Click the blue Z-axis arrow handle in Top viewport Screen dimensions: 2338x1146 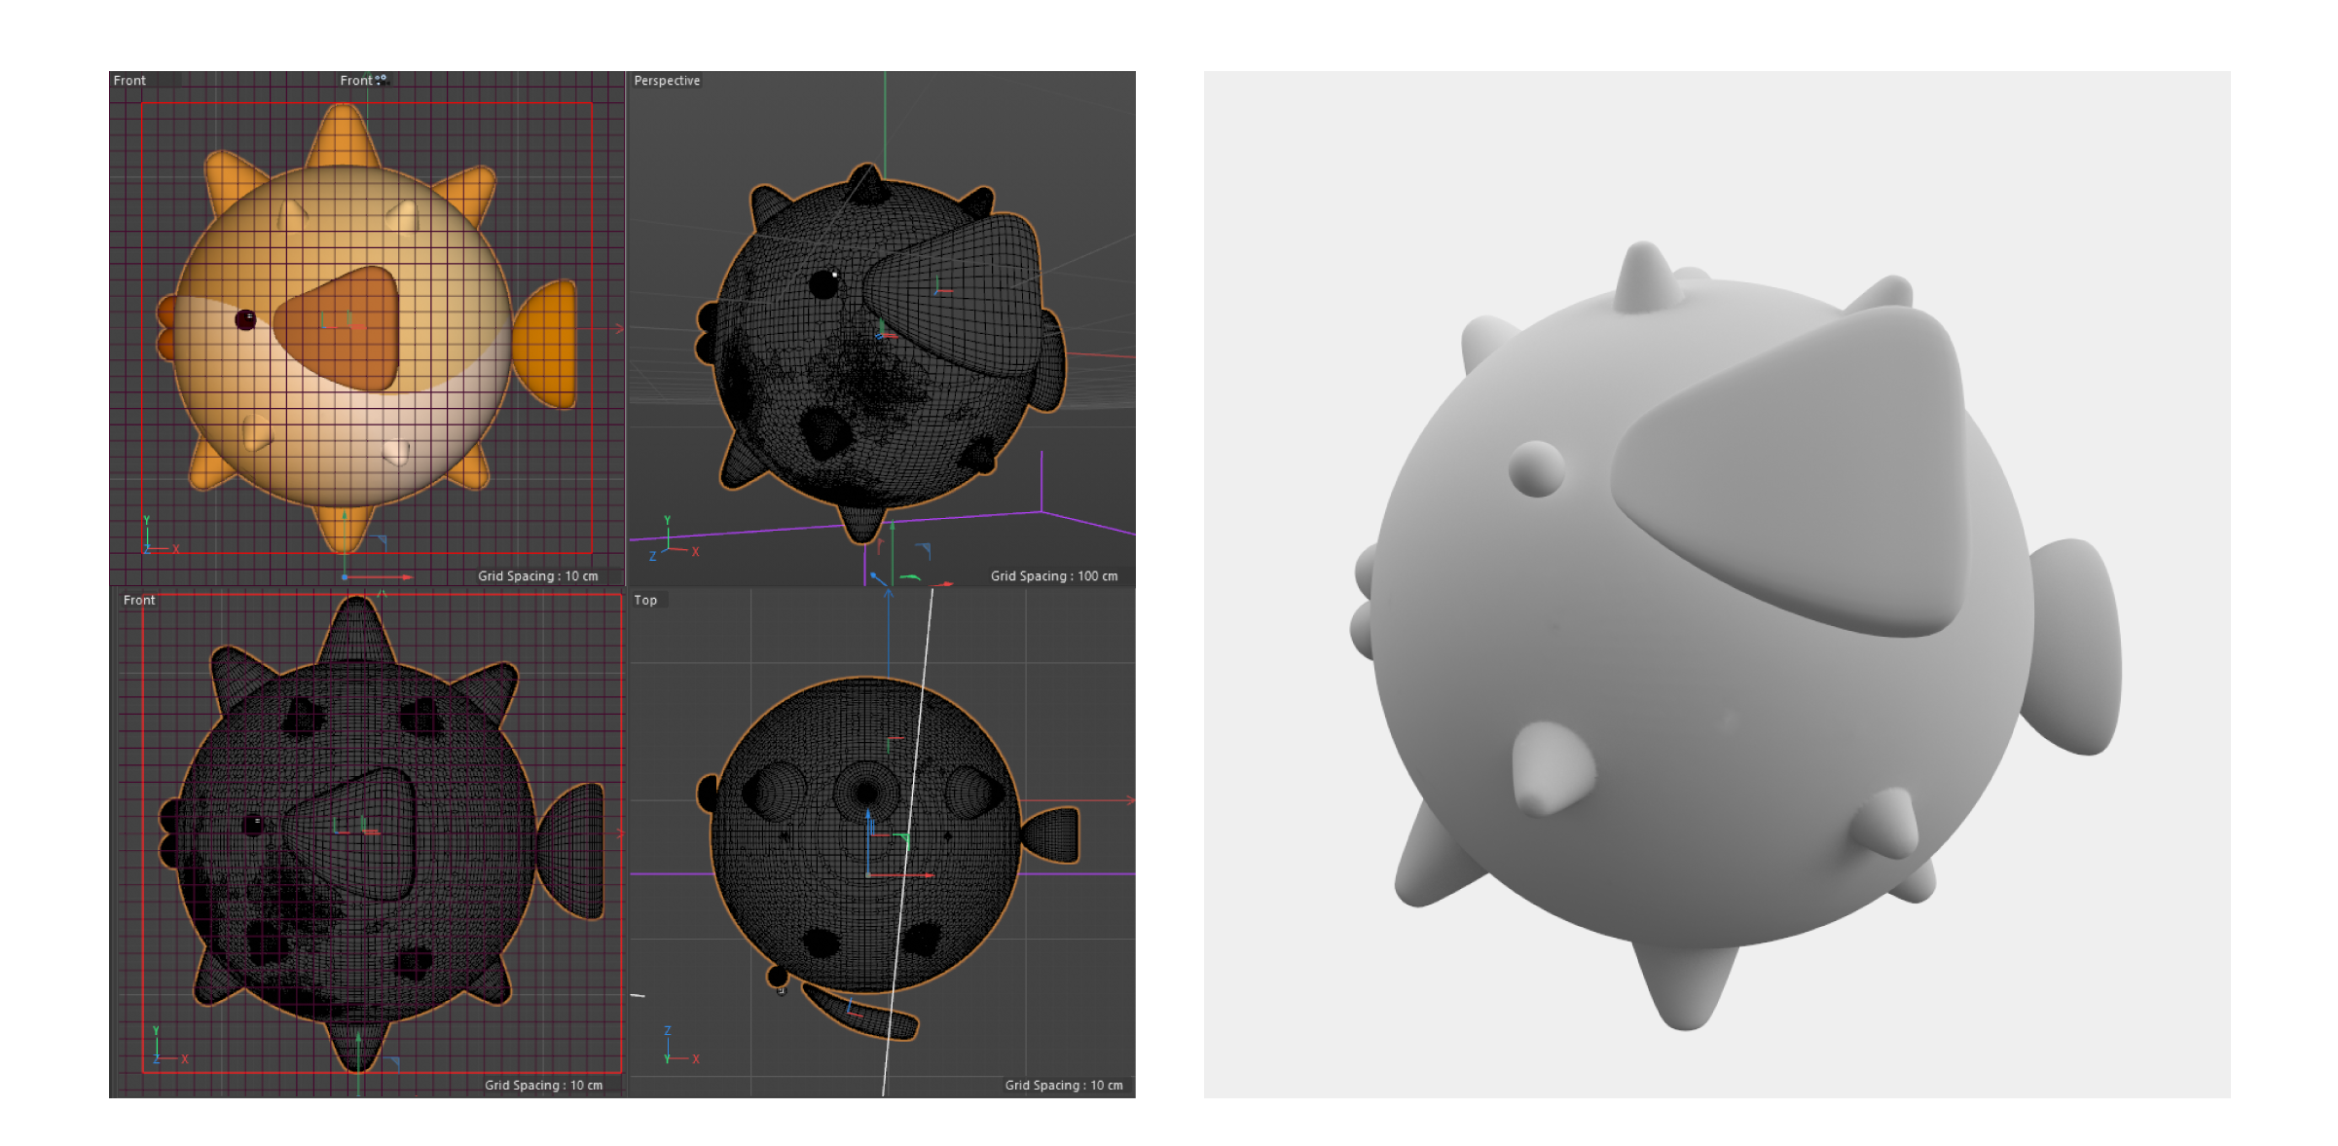tap(868, 814)
